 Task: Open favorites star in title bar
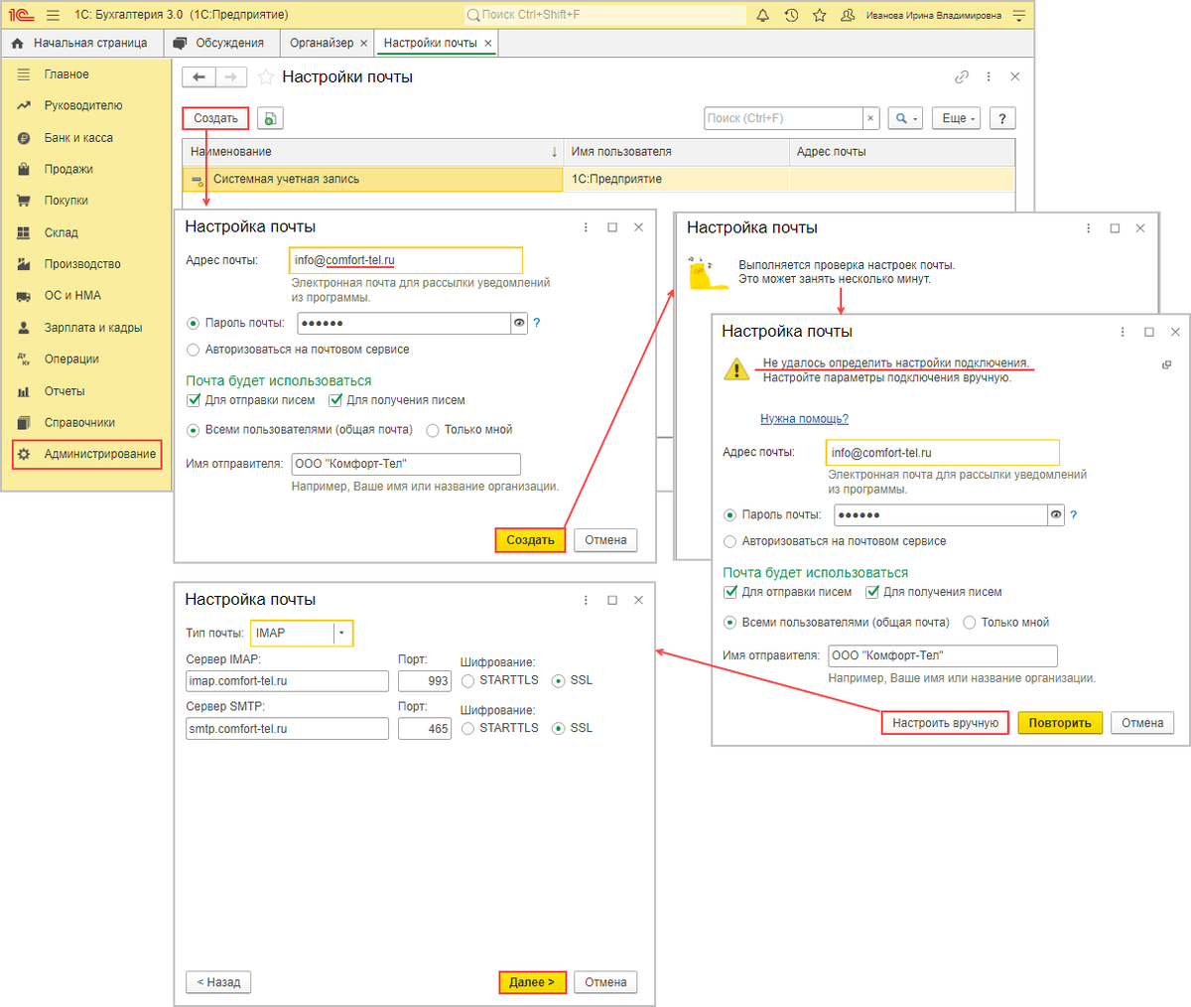[820, 16]
